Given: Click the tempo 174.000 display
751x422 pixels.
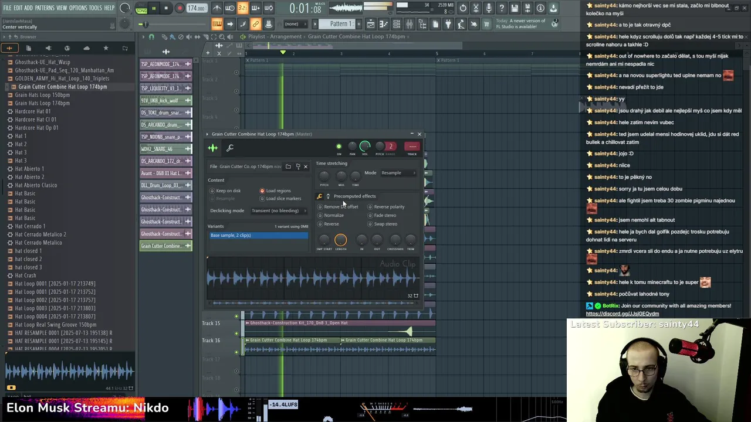Looking at the screenshot, I should 197,8.
